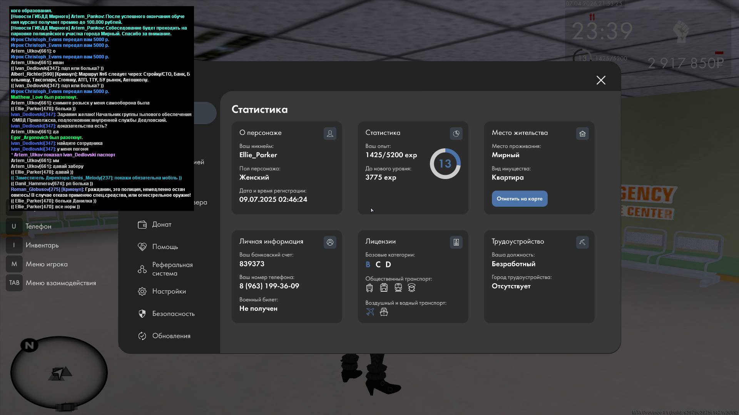The image size is (739, 415).
Task: Click the character profile icon in О персонаже card
Action: pos(330,133)
